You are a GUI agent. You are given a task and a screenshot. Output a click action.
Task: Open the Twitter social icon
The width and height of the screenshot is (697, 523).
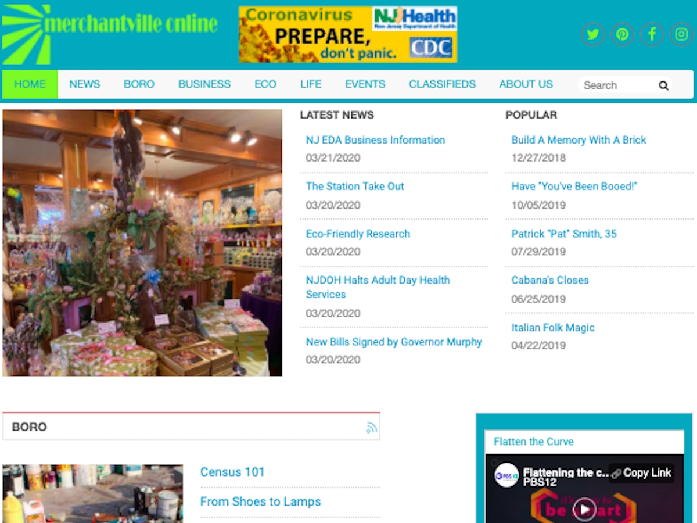point(592,34)
